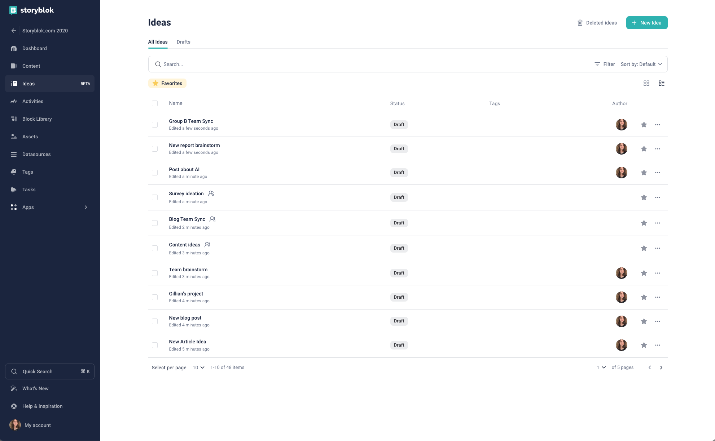
Task: Check the Gillian's project row
Action: coord(155,297)
